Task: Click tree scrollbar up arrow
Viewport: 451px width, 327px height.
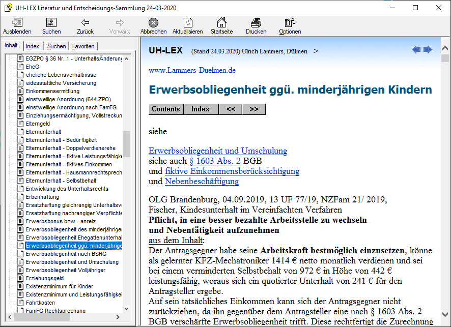Action: point(127,58)
